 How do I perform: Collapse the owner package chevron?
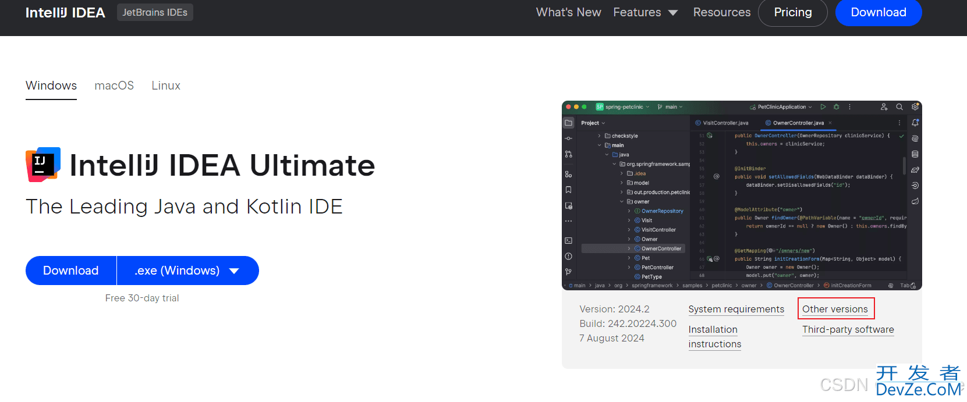(x=622, y=202)
